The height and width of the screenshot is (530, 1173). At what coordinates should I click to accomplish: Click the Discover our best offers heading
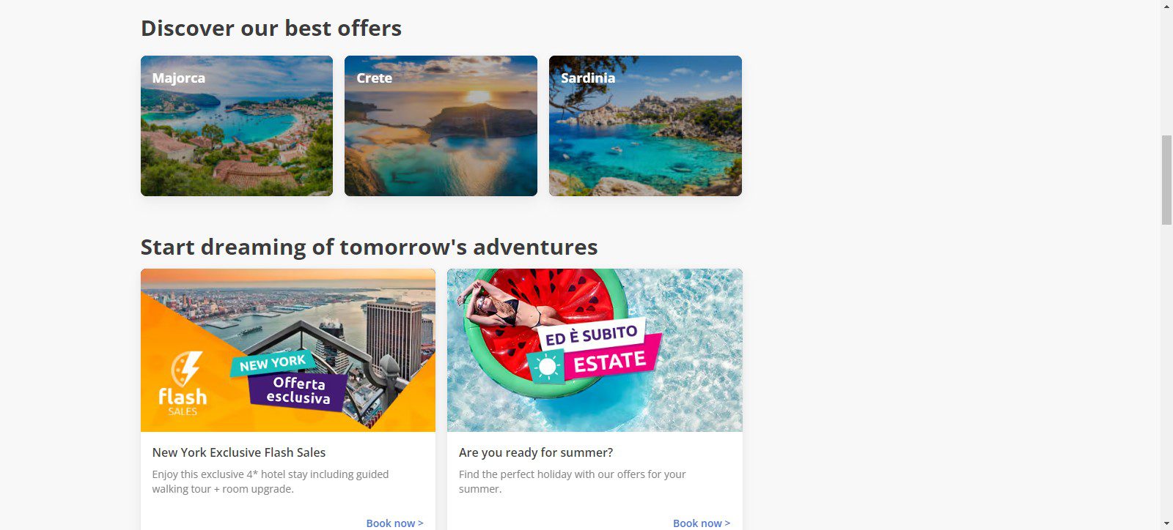[271, 29]
